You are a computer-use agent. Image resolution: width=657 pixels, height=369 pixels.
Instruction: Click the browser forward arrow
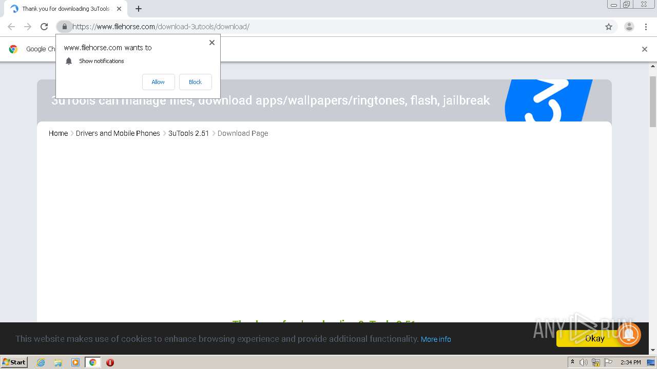[28, 27]
